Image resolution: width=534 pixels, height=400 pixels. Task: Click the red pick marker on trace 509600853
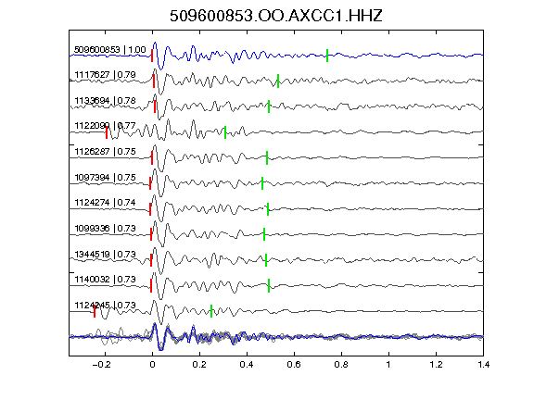(152, 56)
